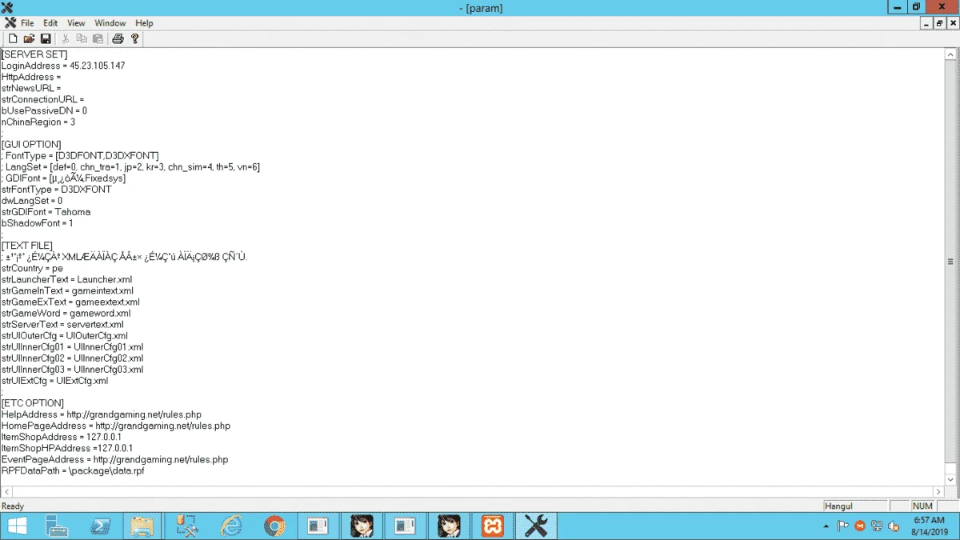Viewport: 960px width, 540px height.
Task: Click the vertical scrollbar thumb
Action: click(x=950, y=262)
